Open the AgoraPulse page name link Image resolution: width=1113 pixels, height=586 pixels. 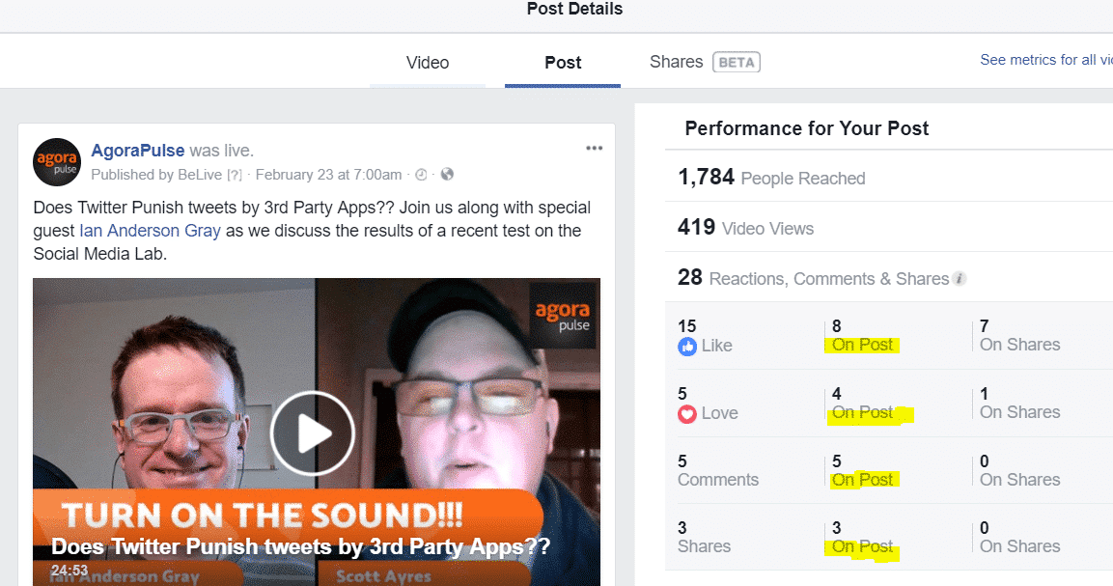[x=138, y=151]
